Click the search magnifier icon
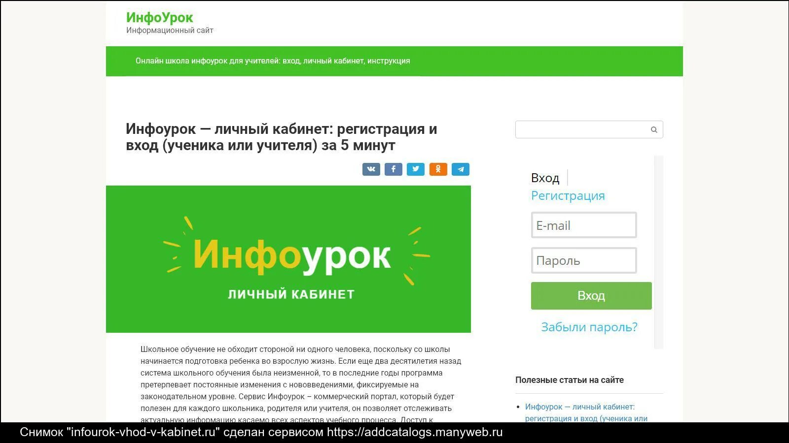This screenshot has width=789, height=443. pyautogui.click(x=654, y=130)
